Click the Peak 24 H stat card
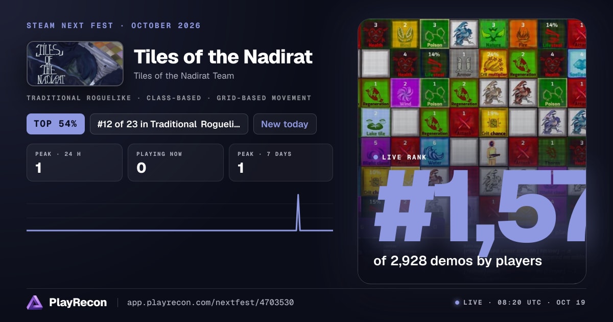 75,163
